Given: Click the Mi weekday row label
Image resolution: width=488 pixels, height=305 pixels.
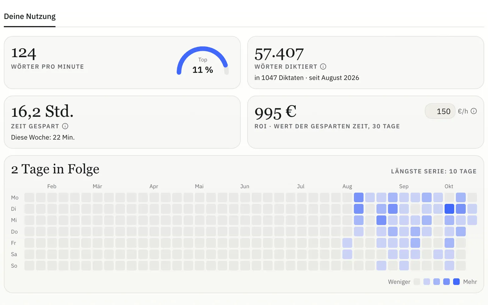Looking at the screenshot, I should tap(14, 220).
